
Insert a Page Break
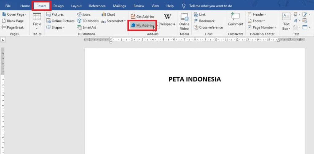click(x=13, y=27)
